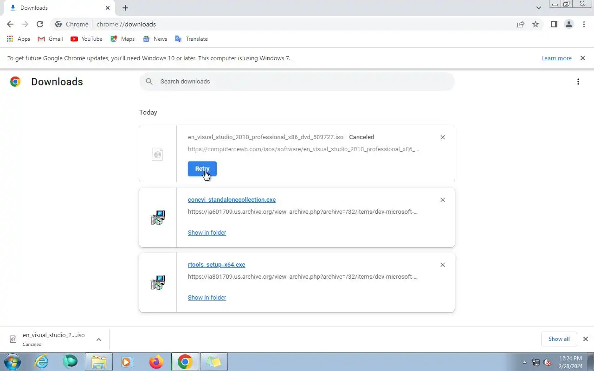Open concvi_standalonecollection.exe file link
The image size is (594, 371).
click(x=232, y=200)
